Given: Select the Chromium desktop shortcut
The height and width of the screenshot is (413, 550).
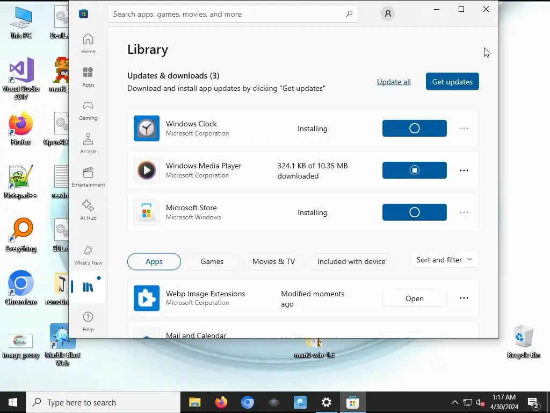Looking at the screenshot, I should pos(21,288).
